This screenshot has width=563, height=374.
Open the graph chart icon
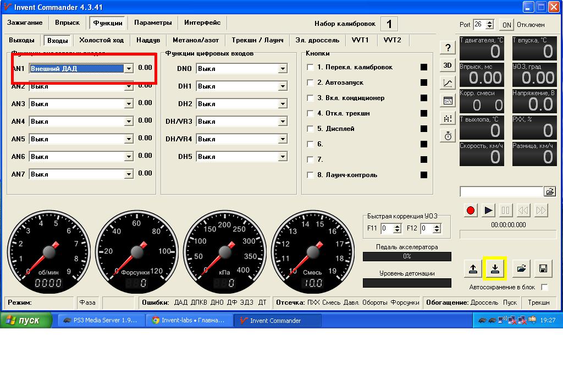point(448,83)
